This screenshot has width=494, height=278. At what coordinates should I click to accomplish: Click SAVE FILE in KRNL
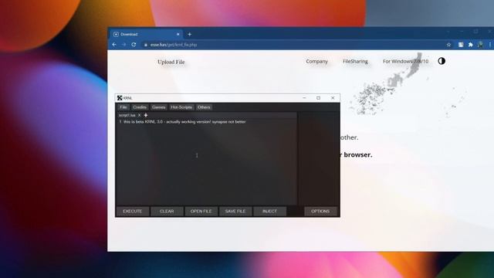235,211
